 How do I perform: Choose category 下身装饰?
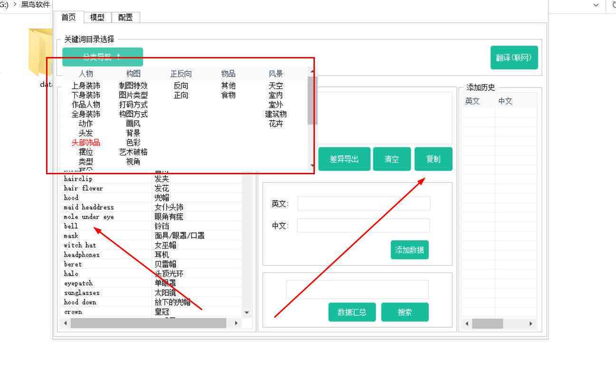click(x=86, y=95)
